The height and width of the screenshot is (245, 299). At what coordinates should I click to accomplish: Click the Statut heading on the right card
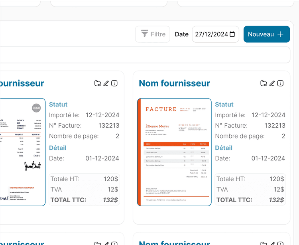point(224,105)
